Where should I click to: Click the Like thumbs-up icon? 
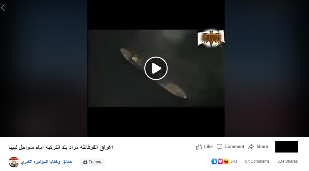pos(199,147)
